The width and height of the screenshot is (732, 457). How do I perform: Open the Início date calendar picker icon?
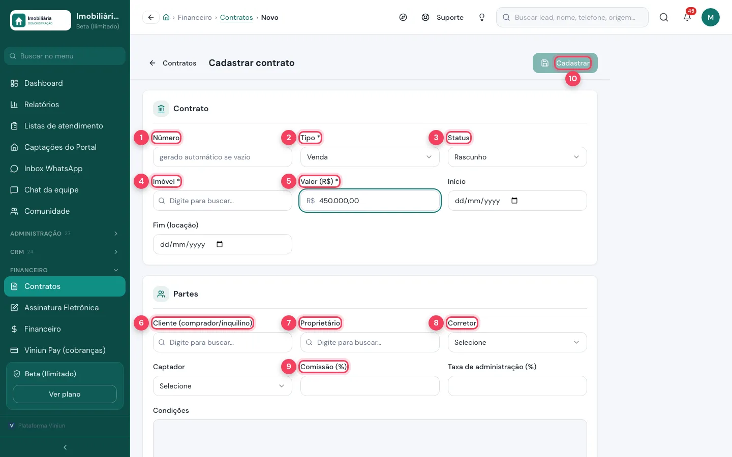pyautogui.click(x=514, y=201)
